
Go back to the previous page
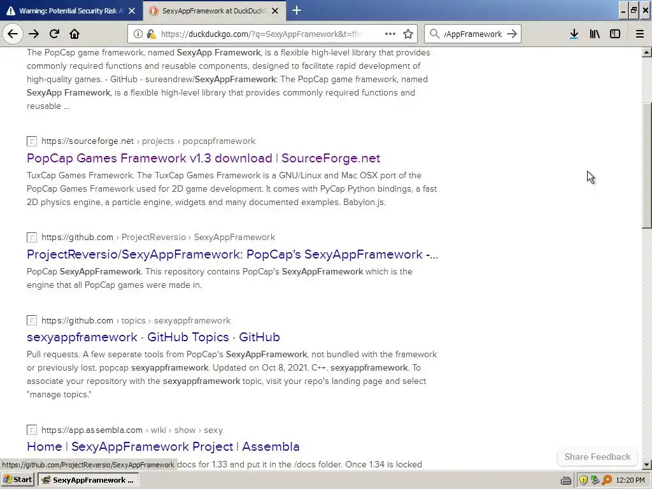[13, 34]
